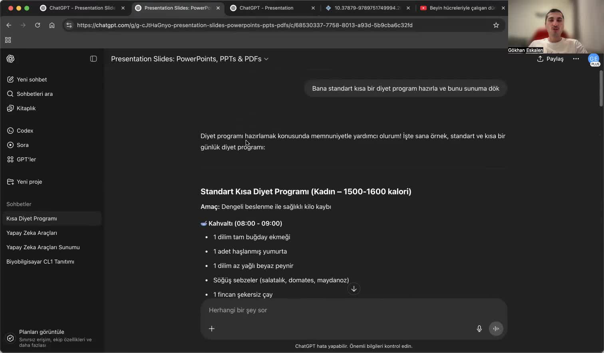The image size is (604, 353).
Task: Toggle the sidebar collapse icon
Action: (x=93, y=59)
